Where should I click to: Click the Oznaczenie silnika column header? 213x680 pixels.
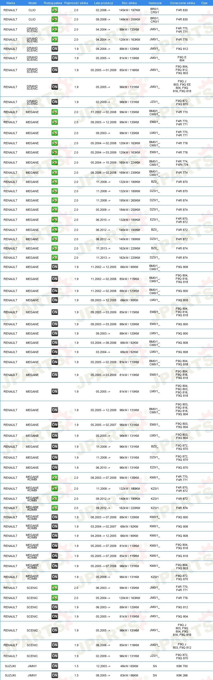click(182, 3)
